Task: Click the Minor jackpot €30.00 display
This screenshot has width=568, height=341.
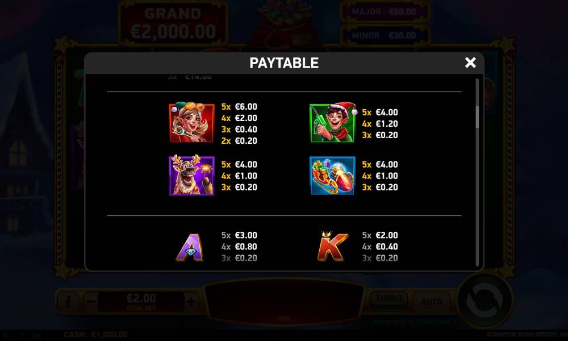Action: [x=385, y=35]
